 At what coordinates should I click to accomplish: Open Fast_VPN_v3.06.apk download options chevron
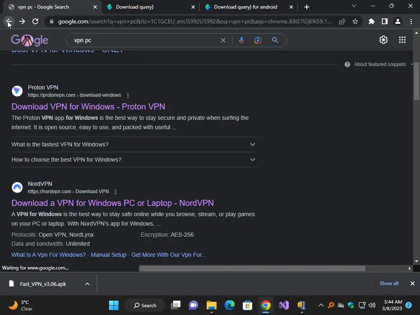point(87,284)
